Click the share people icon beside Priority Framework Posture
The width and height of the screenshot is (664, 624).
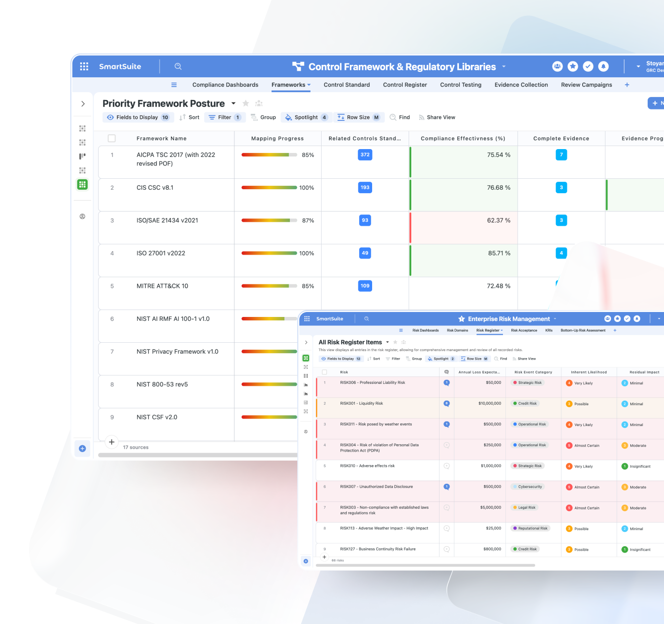coord(259,104)
